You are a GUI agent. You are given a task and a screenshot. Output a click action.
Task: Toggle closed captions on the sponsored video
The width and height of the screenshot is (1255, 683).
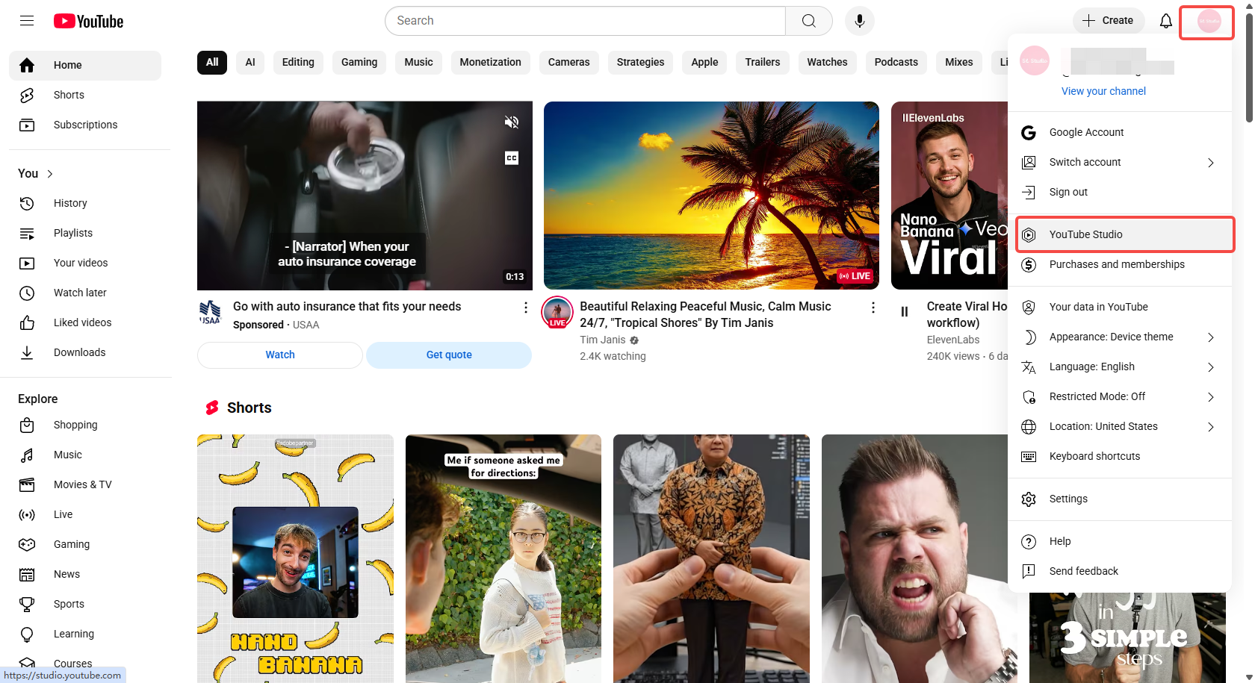[512, 158]
